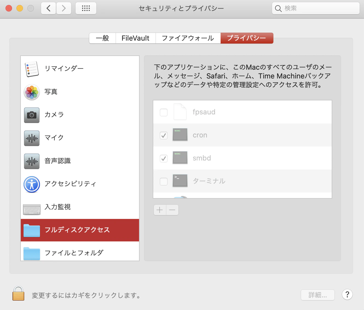Screen dimensions: 364x310
Task: Click the Accessibility person icon
Action: point(32,184)
